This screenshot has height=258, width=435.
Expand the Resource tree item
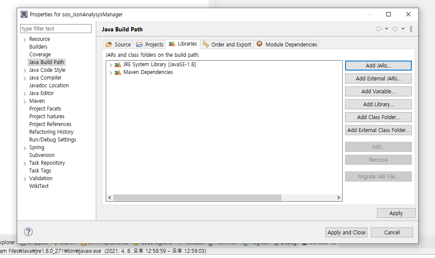pos(25,40)
